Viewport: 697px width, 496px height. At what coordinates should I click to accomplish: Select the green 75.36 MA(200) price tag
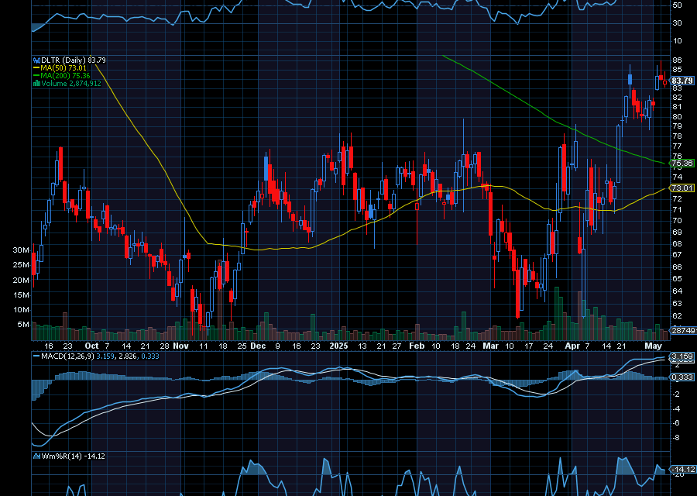(682, 164)
